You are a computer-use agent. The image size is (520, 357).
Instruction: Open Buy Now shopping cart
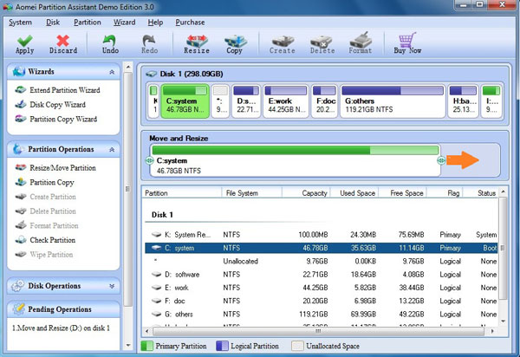[x=407, y=43]
